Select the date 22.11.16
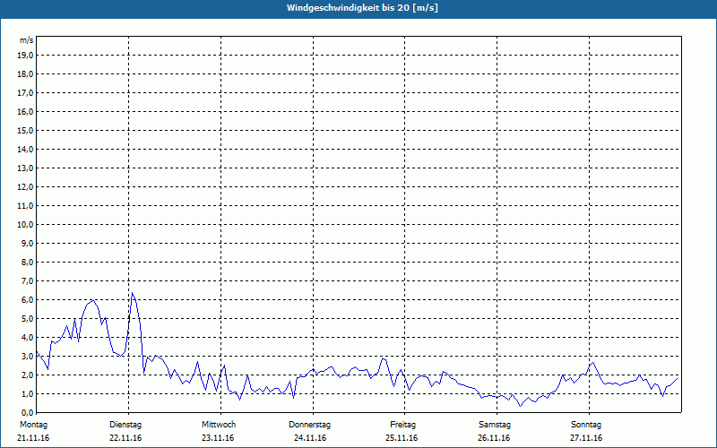Image resolution: width=717 pixels, height=448 pixels. pos(125,438)
